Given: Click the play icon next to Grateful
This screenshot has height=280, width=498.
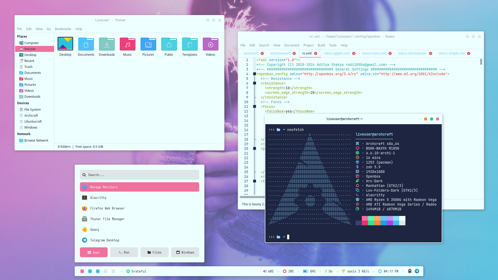Looking at the screenshot, I should pos(128,271).
